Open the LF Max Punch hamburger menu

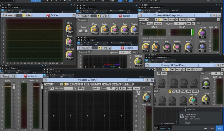point(222,70)
